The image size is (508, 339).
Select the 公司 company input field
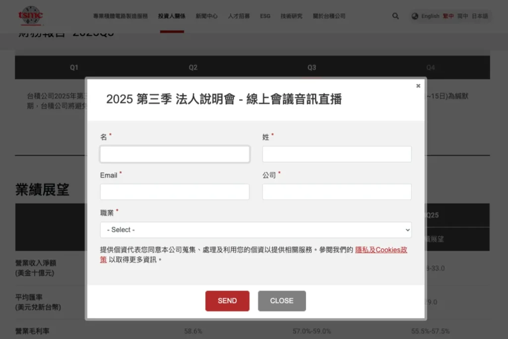[337, 192]
